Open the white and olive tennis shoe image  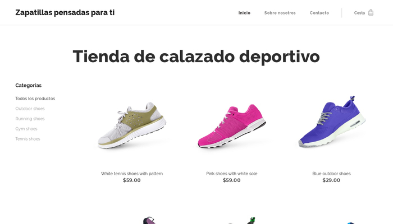pyautogui.click(x=132, y=125)
